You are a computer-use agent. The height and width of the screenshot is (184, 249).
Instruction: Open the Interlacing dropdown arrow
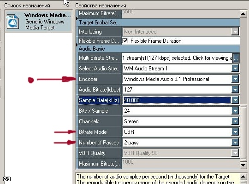pos(235,32)
